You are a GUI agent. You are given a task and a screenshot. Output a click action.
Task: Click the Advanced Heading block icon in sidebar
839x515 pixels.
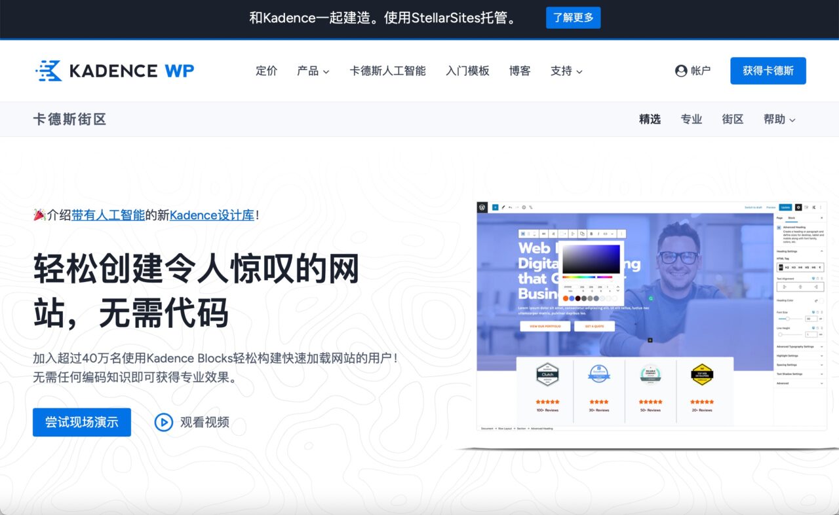(x=779, y=228)
